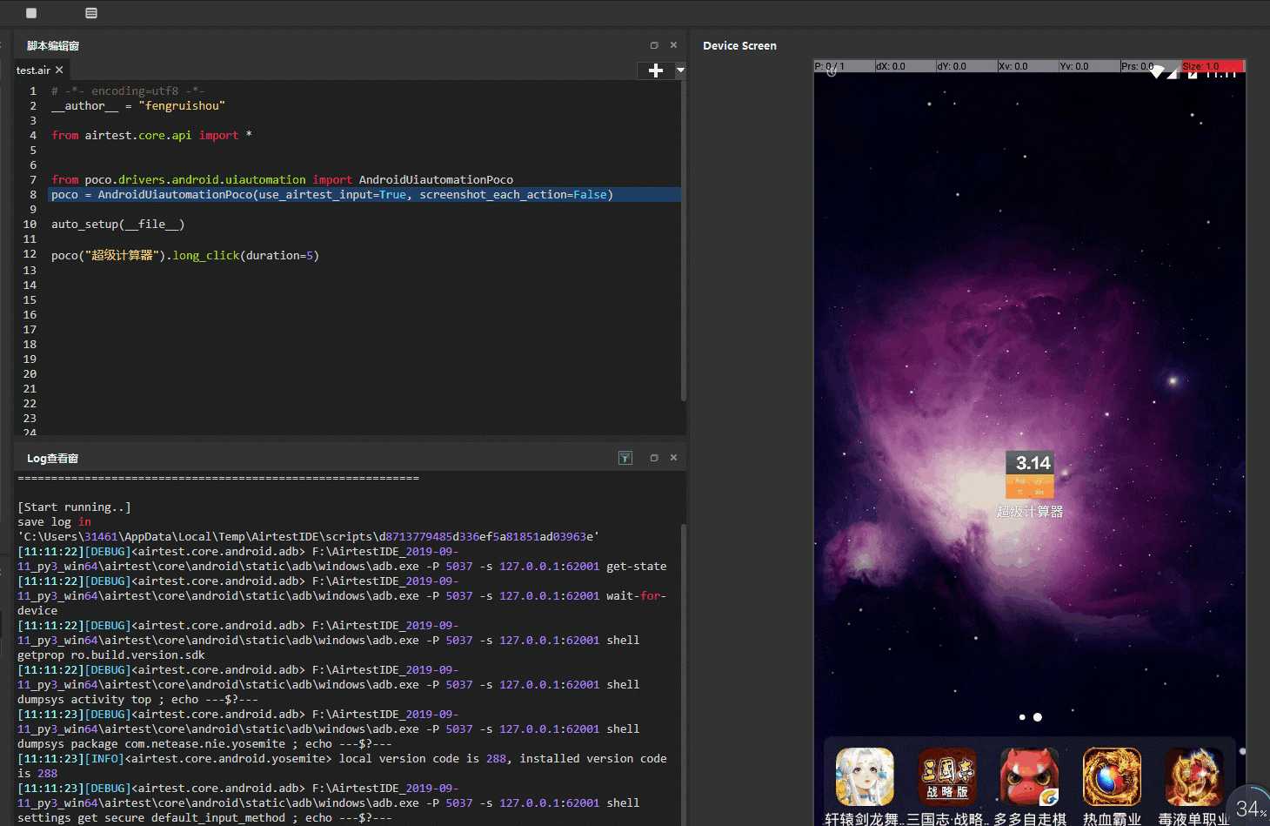Open the 三国志·战略版 game icon on device
Viewport: 1270px width, 826px height.
click(x=947, y=776)
